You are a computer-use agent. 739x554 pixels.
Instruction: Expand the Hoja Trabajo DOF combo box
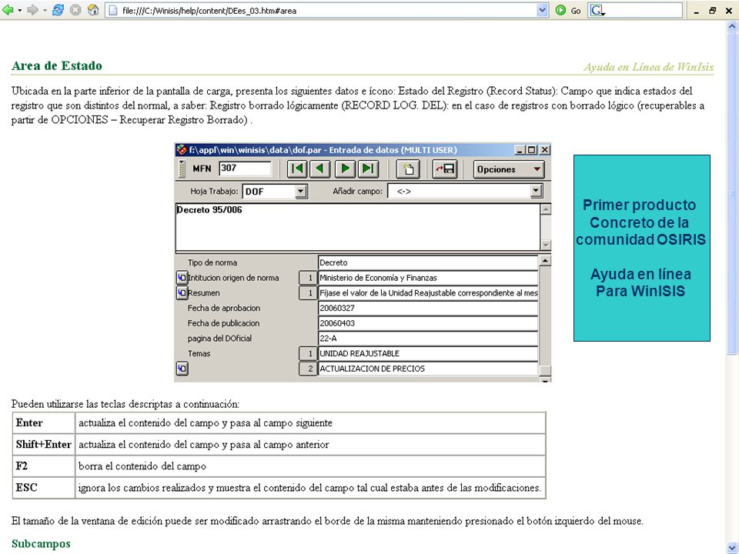300,192
